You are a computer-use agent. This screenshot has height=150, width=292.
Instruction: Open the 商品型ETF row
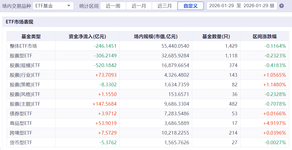[x=148, y=123]
